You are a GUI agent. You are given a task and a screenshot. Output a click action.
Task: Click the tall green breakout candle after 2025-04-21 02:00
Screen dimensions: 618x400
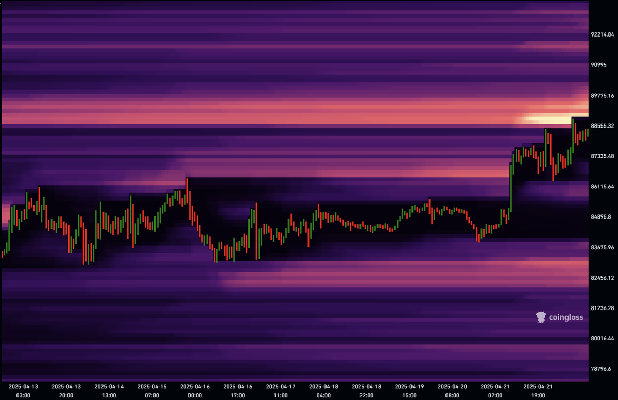511,187
